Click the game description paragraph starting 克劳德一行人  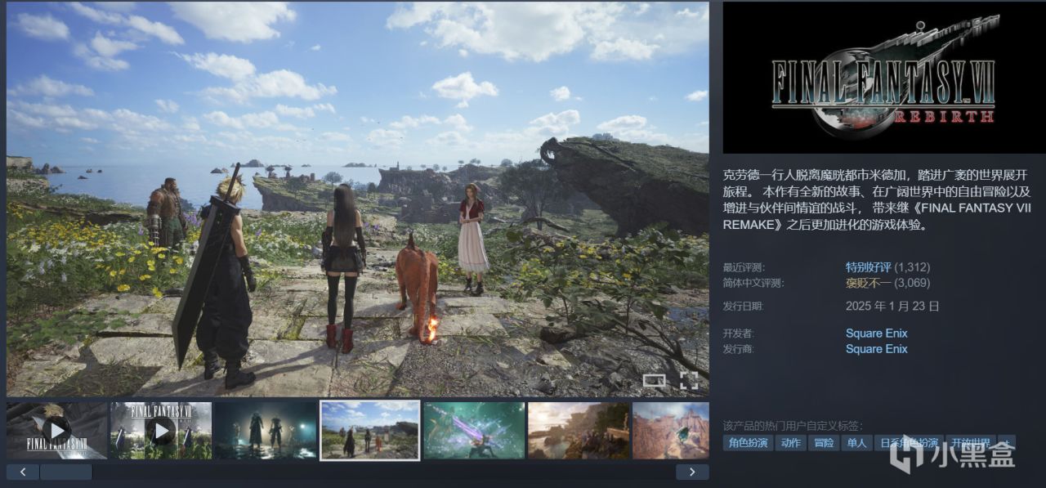pyautogui.click(x=878, y=199)
